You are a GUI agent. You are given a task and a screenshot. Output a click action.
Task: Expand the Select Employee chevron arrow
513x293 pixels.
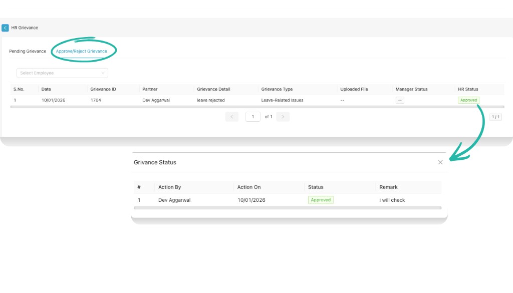(x=104, y=73)
